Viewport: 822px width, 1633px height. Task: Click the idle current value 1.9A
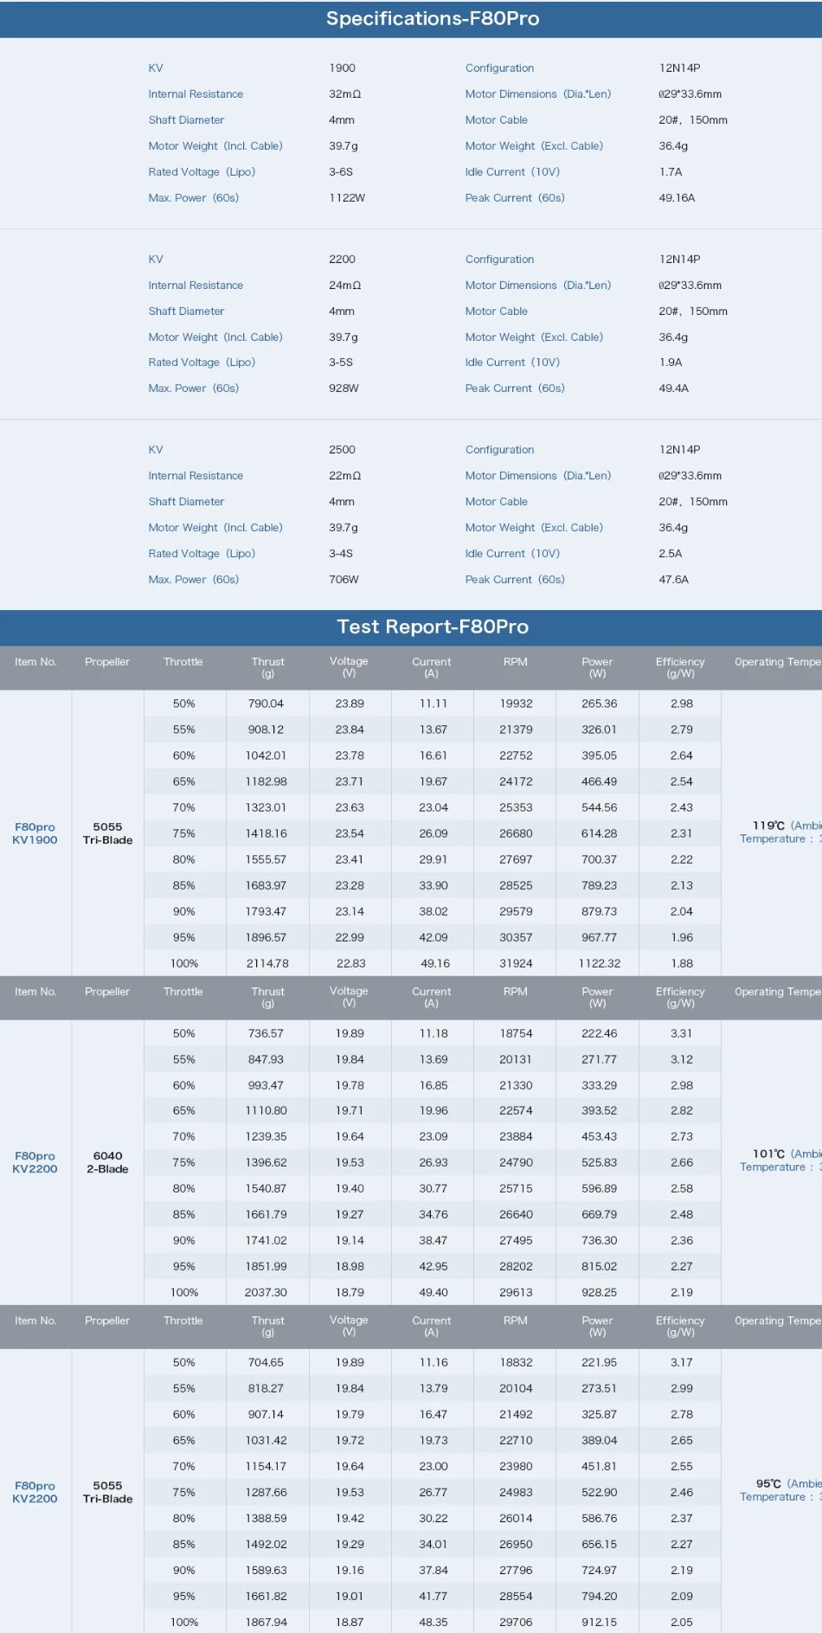[x=671, y=363]
